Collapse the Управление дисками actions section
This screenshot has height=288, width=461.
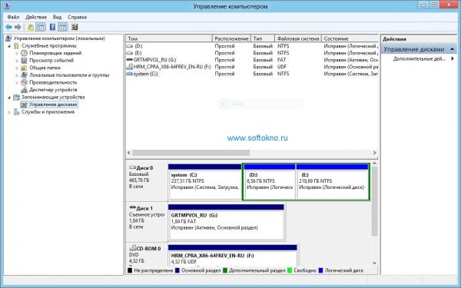(x=453, y=49)
